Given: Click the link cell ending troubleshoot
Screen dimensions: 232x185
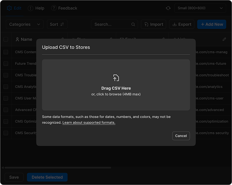Looking at the screenshot, I should coord(212,75).
